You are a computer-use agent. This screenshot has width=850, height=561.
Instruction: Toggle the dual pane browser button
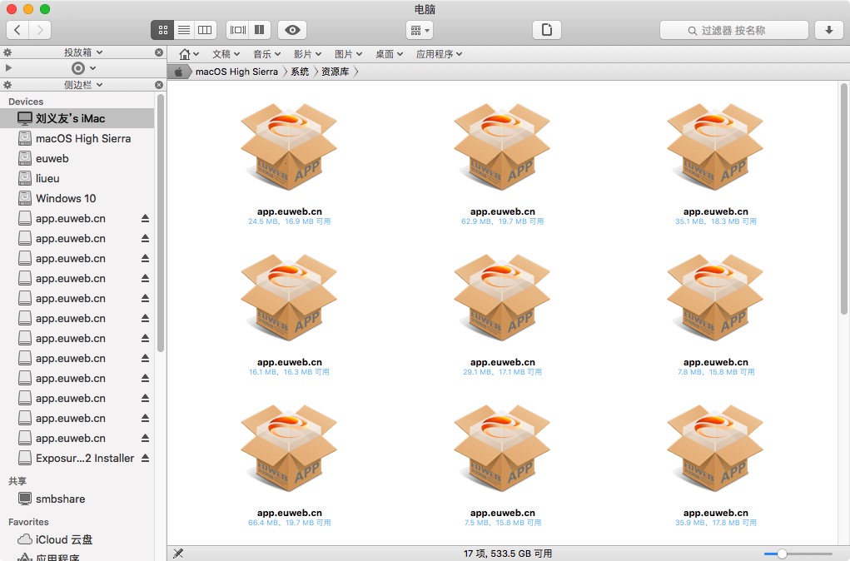[x=260, y=30]
